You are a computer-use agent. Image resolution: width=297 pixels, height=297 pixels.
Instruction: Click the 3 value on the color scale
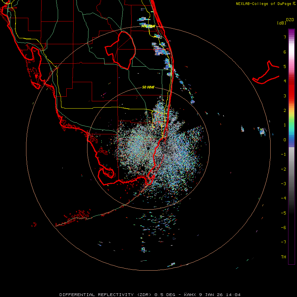click(x=285, y=96)
